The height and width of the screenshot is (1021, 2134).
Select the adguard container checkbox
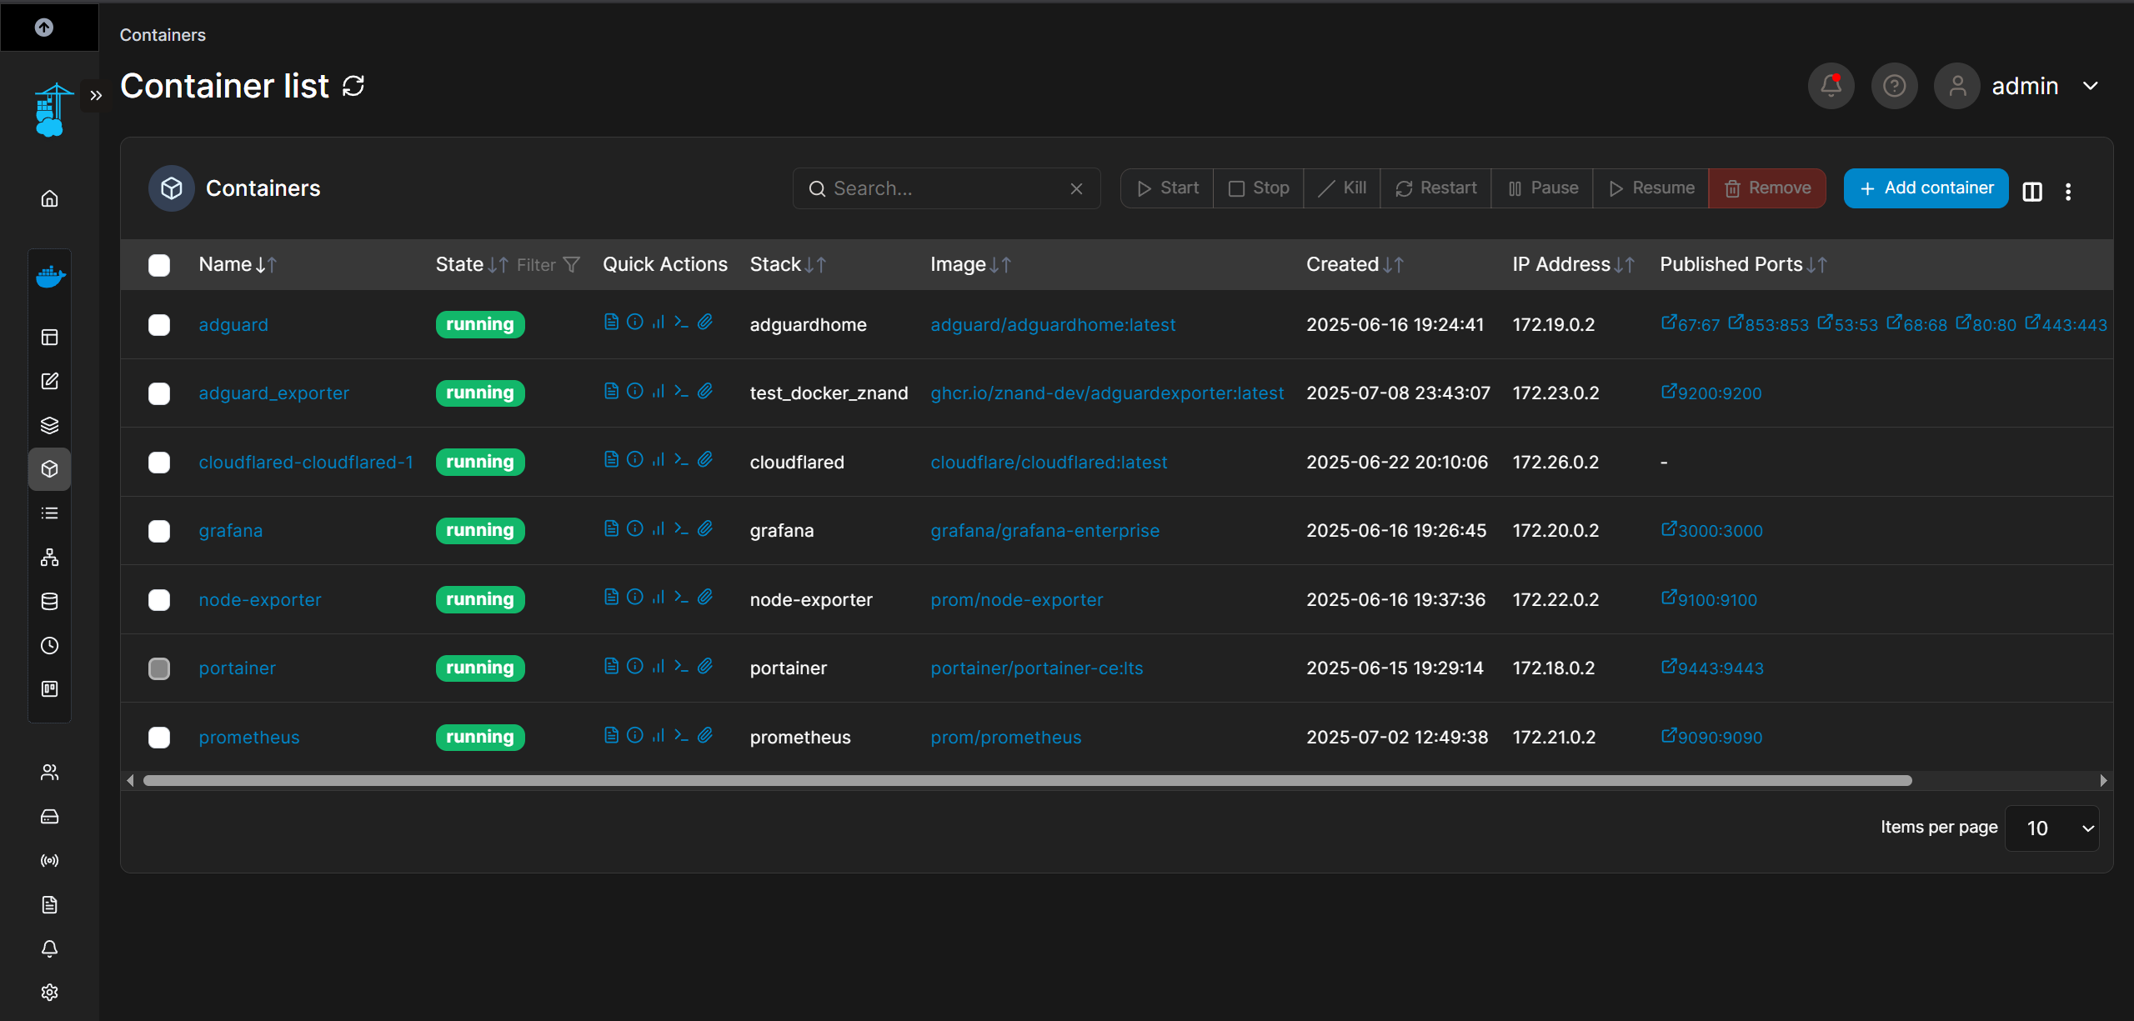tap(159, 325)
